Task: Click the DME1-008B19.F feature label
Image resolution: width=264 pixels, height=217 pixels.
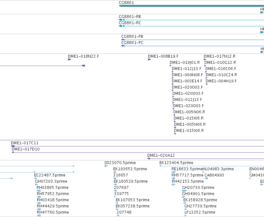Action: [x=163, y=56]
